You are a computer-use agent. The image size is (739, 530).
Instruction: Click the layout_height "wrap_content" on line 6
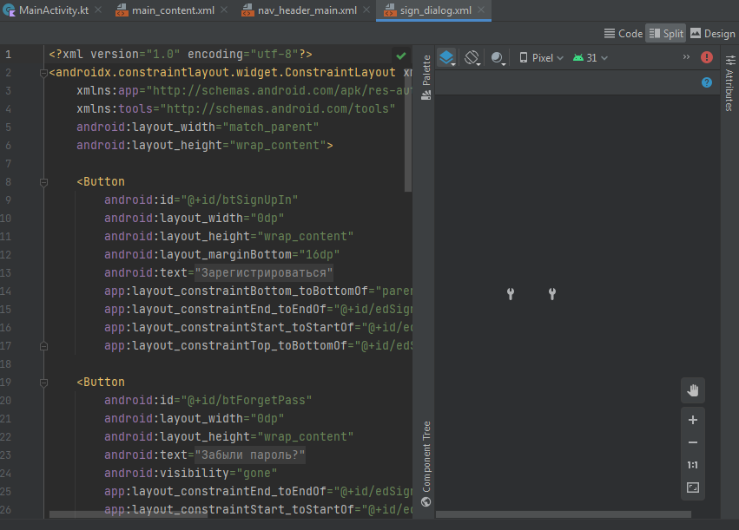pos(278,146)
